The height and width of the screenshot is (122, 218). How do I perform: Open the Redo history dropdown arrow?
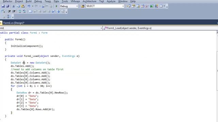click(40, 6)
